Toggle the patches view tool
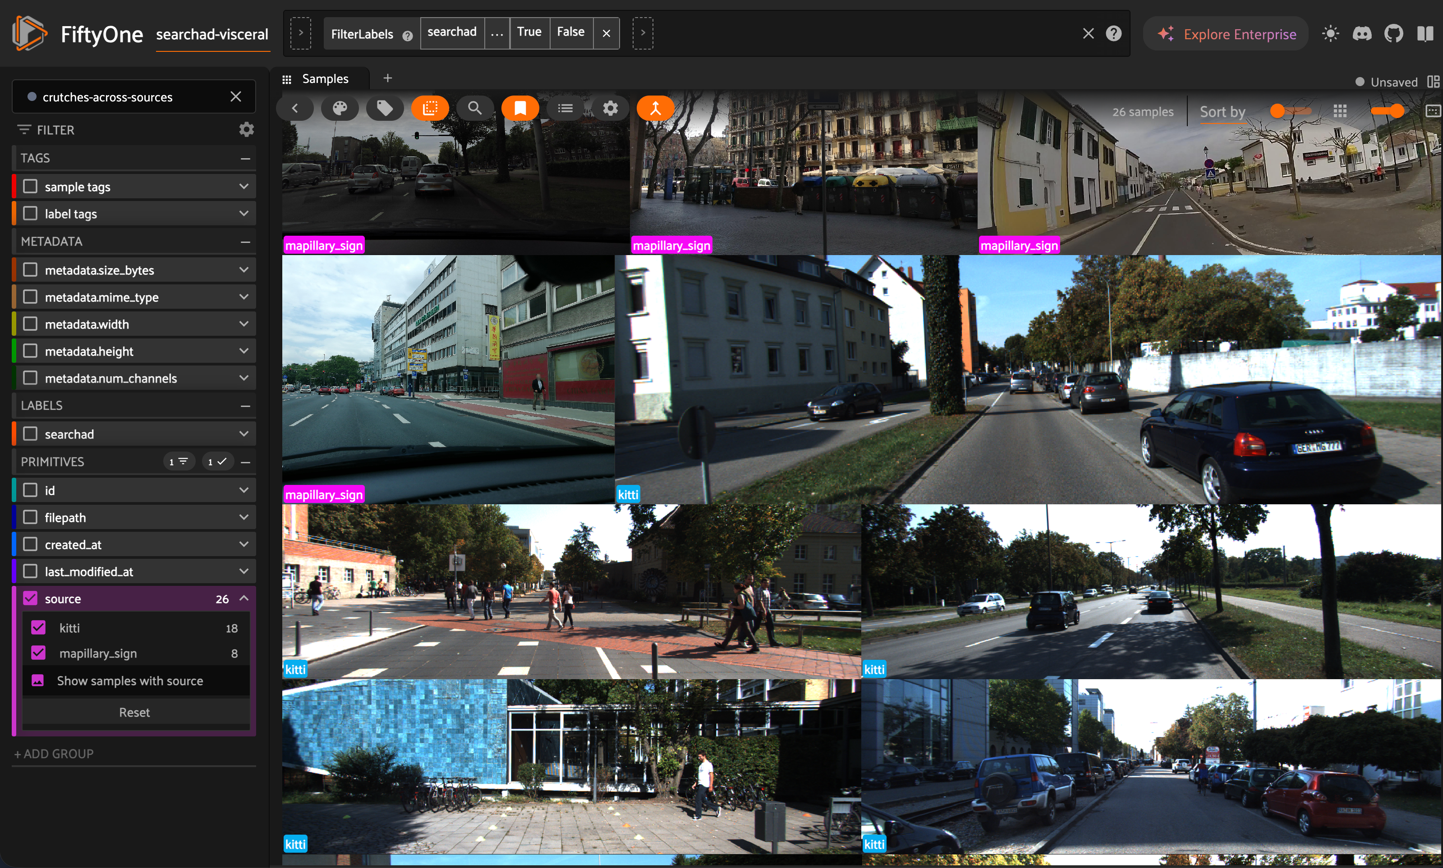Image resolution: width=1443 pixels, height=868 pixels. pos(430,108)
